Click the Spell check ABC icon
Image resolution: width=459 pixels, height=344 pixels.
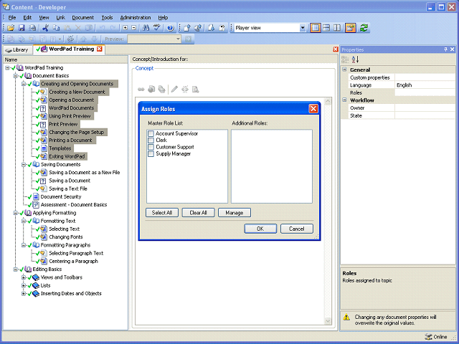click(156, 28)
